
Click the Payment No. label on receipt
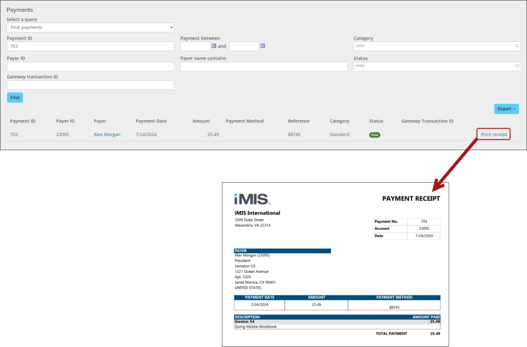386,222
